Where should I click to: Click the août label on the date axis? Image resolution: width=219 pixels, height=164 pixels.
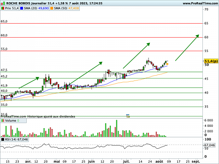tap(159, 161)
